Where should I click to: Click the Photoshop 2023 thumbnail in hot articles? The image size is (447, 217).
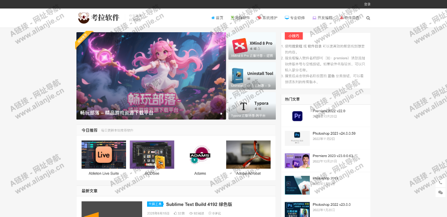pos(297,138)
